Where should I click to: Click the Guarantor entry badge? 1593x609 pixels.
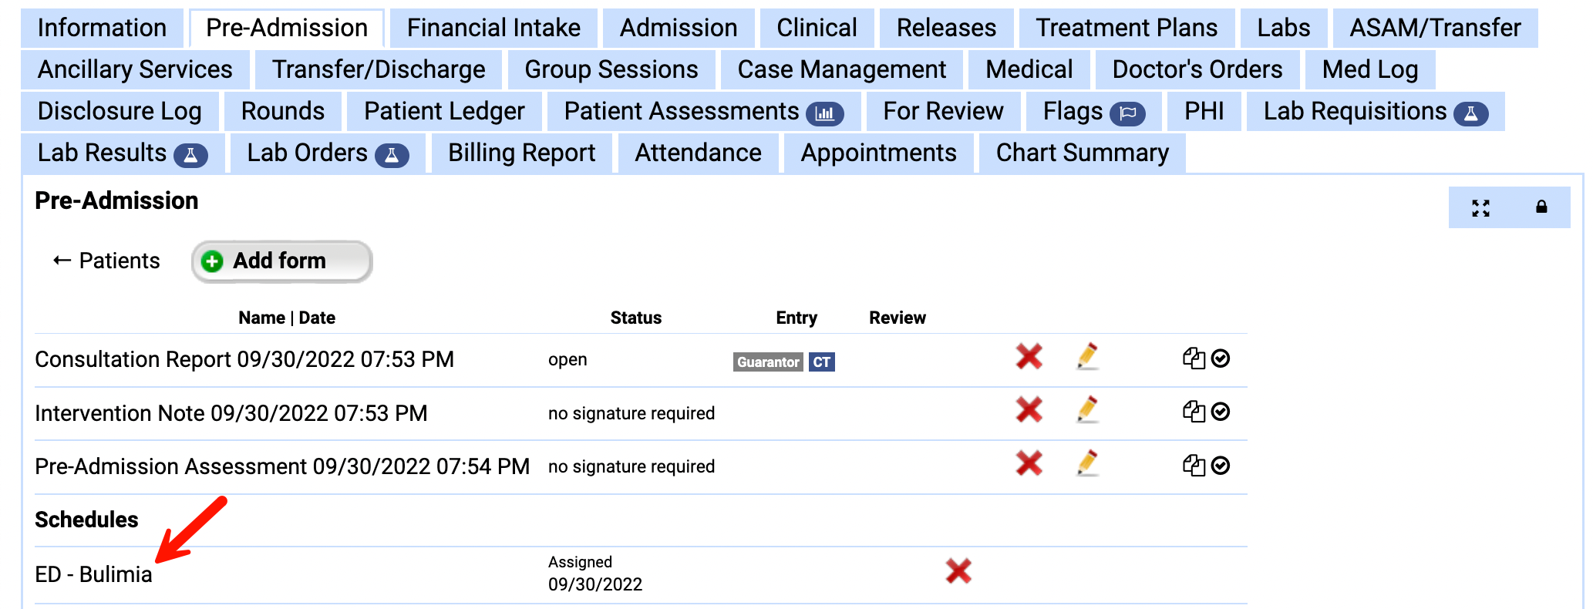pos(767,362)
